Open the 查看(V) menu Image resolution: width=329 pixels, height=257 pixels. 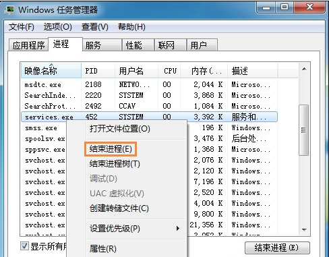[95, 27]
